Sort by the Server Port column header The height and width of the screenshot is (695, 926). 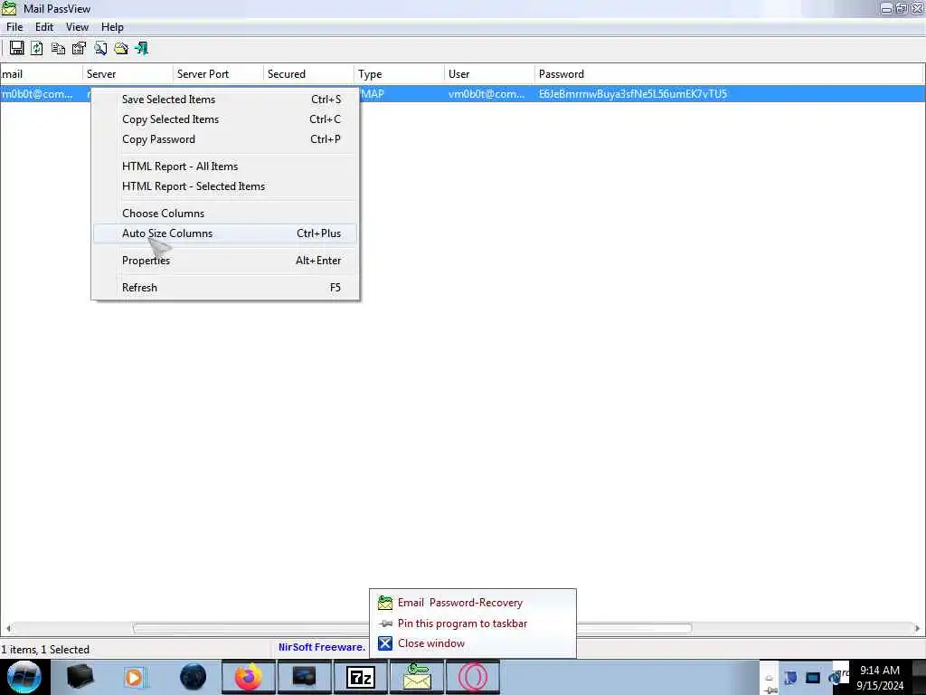point(219,74)
